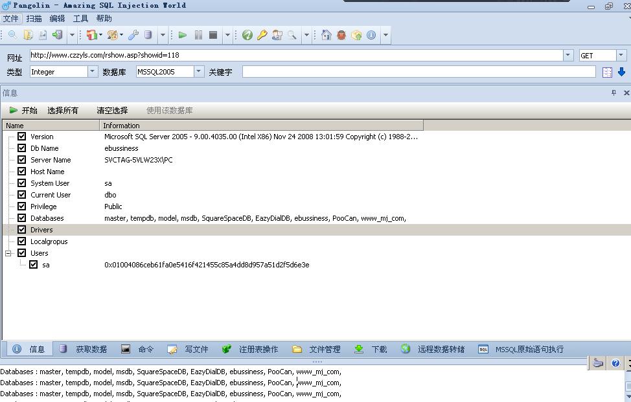Image resolution: width=631 pixels, height=402 pixels.
Task: Open the 工具 menu
Action: click(80, 19)
